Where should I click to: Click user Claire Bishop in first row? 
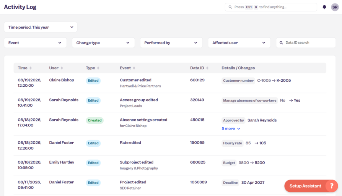[62, 80]
